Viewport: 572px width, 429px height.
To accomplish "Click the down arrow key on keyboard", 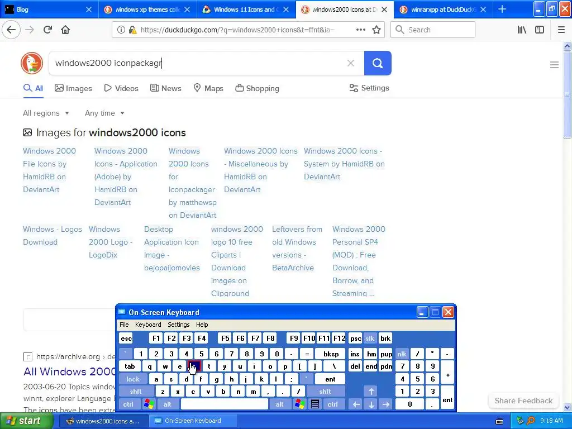I will (371, 404).
